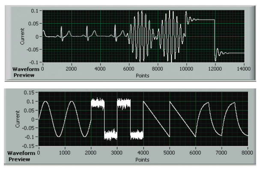Viewport: 260px width, 170px height.
Task: Click the 4000 tick label on bottom graph
Action: click(143, 152)
